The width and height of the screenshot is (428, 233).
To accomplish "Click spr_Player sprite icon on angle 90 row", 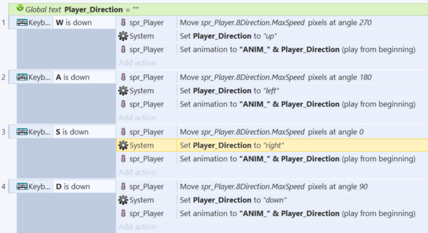I will 123,187.
